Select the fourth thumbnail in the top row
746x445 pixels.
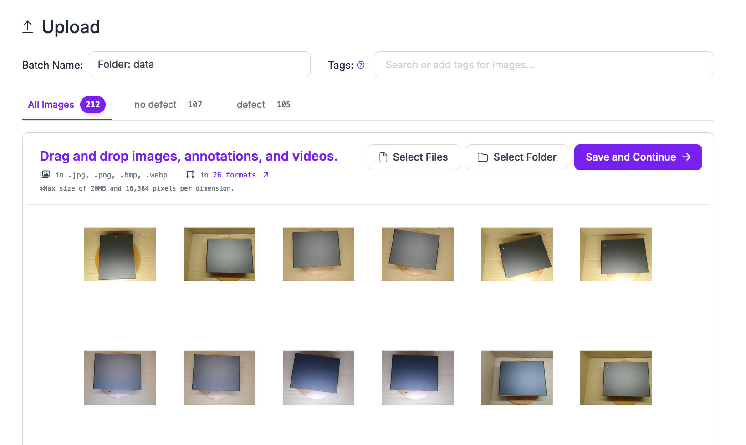pyautogui.click(x=418, y=254)
